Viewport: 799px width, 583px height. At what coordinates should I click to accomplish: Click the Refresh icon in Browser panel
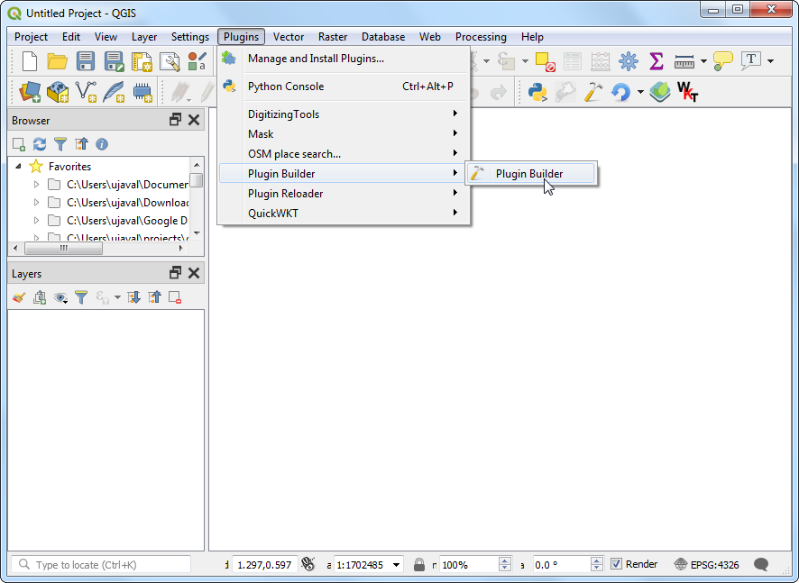pos(40,144)
